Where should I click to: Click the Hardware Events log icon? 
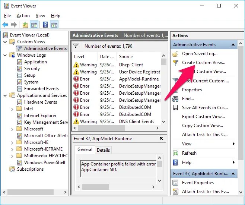pyautogui.click(x=19, y=102)
